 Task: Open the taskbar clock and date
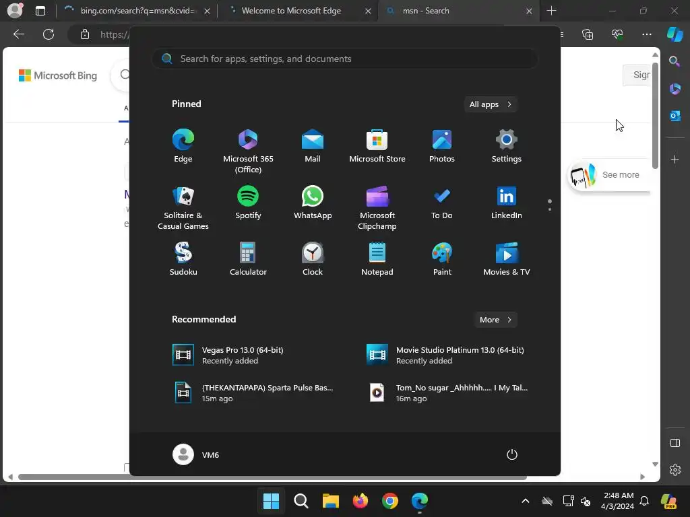coord(618,501)
